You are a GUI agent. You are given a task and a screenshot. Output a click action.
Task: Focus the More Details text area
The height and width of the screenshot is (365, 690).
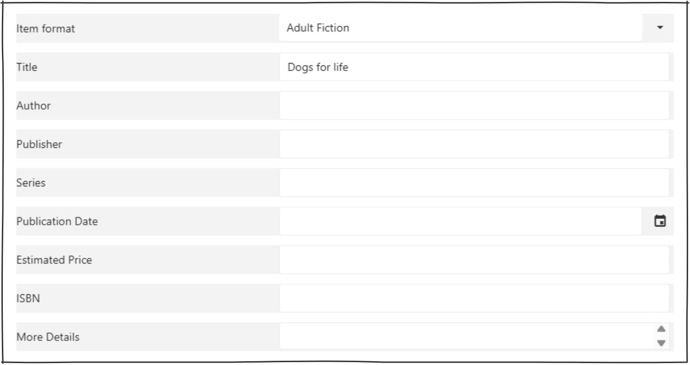click(464, 337)
